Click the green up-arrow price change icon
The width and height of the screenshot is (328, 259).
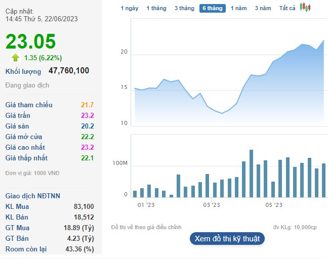tap(16, 58)
